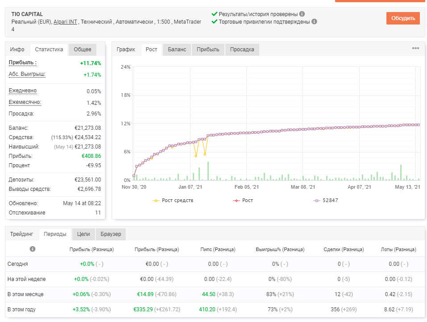This screenshot has width=427, height=322.
Task: Click the 'Прибыль :' statistic label
Action: pyautogui.click(x=23, y=62)
